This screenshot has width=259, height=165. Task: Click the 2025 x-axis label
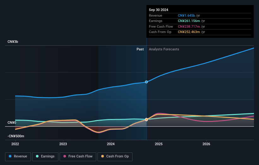tap(159, 144)
